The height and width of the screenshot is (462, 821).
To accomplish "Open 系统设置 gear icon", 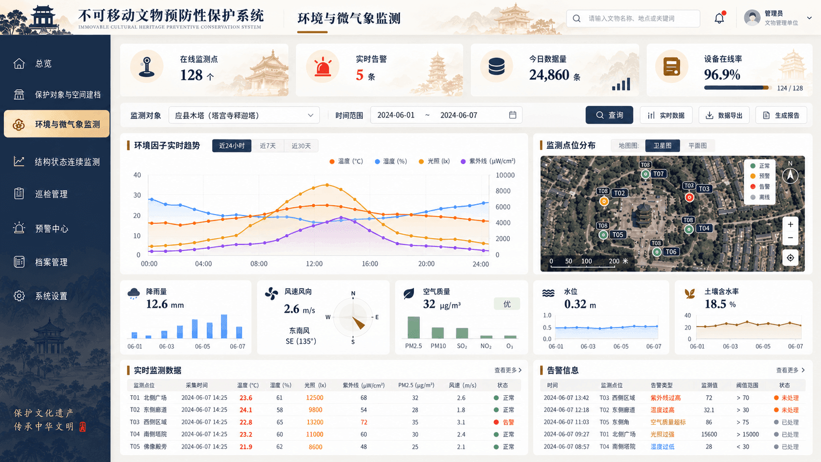I will point(19,296).
